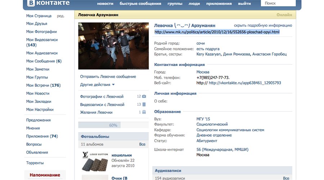Click the hometown value сочи
324x180 pixels.
(x=201, y=43)
